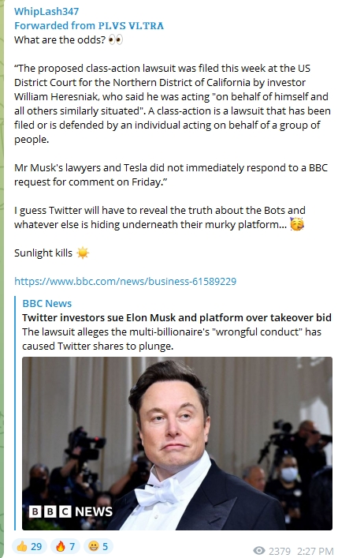This screenshot has height=558, width=338.
Task: Click the 2379 view count
Action: tap(280, 551)
